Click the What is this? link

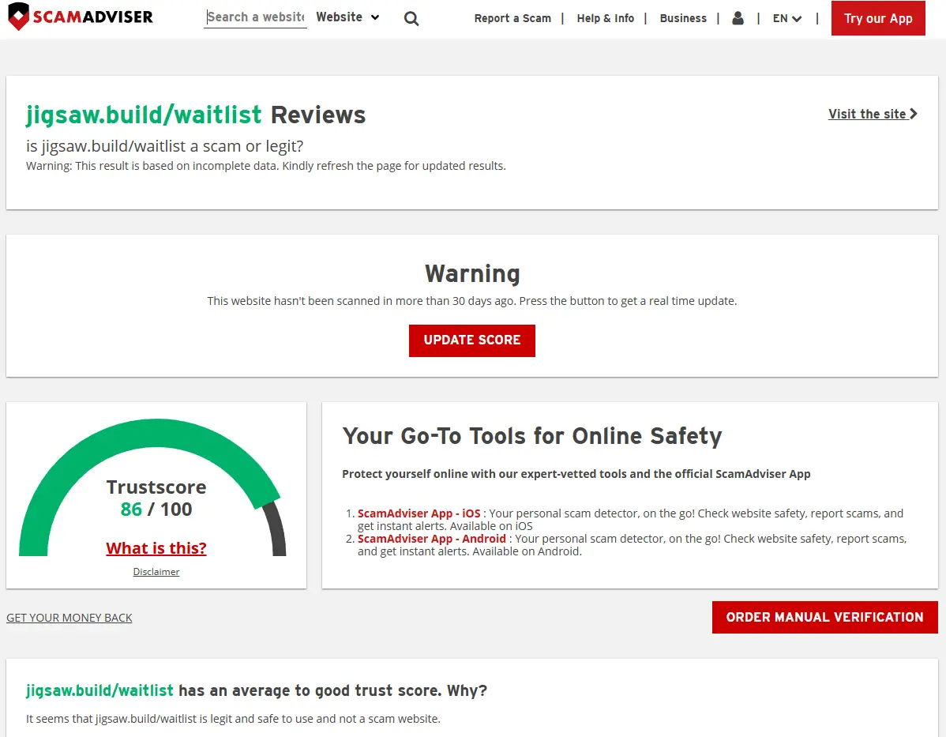click(x=156, y=548)
